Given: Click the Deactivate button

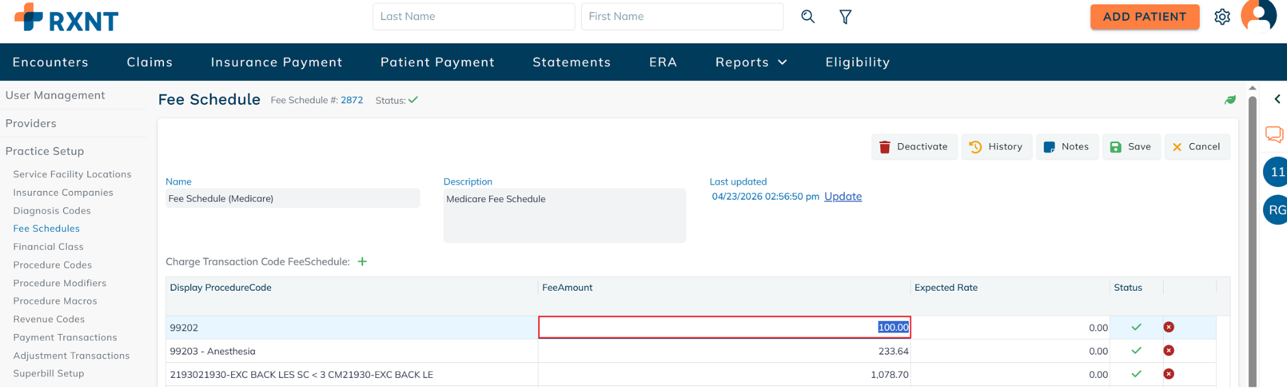Looking at the screenshot, I should click(x=914, y=147).
